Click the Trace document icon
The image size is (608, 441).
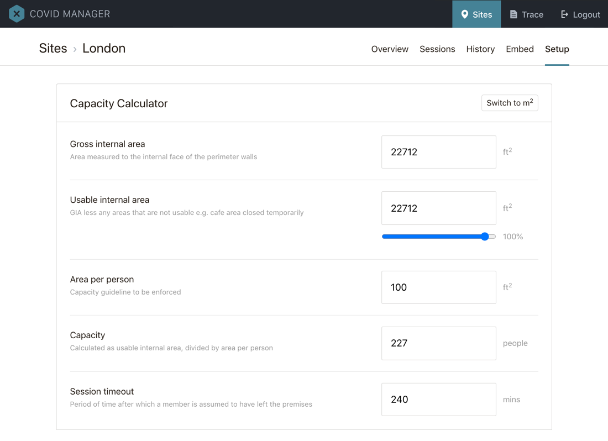point(513,14)
